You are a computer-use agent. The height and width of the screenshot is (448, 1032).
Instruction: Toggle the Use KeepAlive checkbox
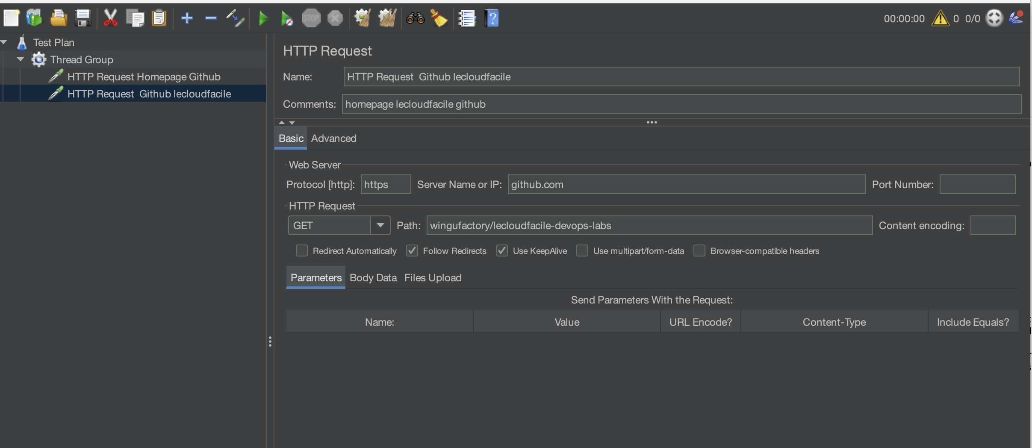click(x=502, y=251)
